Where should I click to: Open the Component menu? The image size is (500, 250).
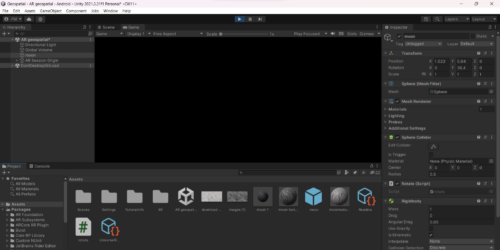coord(76,11)
